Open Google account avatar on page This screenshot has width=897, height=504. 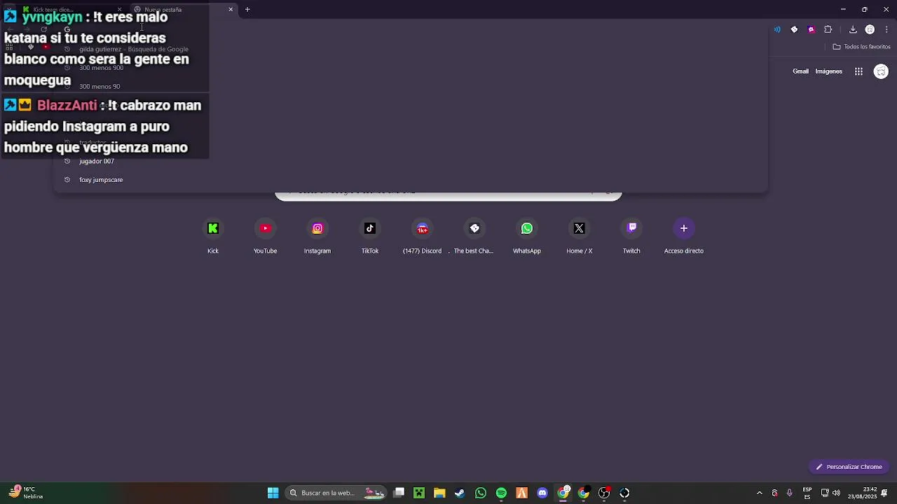(882, 71)
